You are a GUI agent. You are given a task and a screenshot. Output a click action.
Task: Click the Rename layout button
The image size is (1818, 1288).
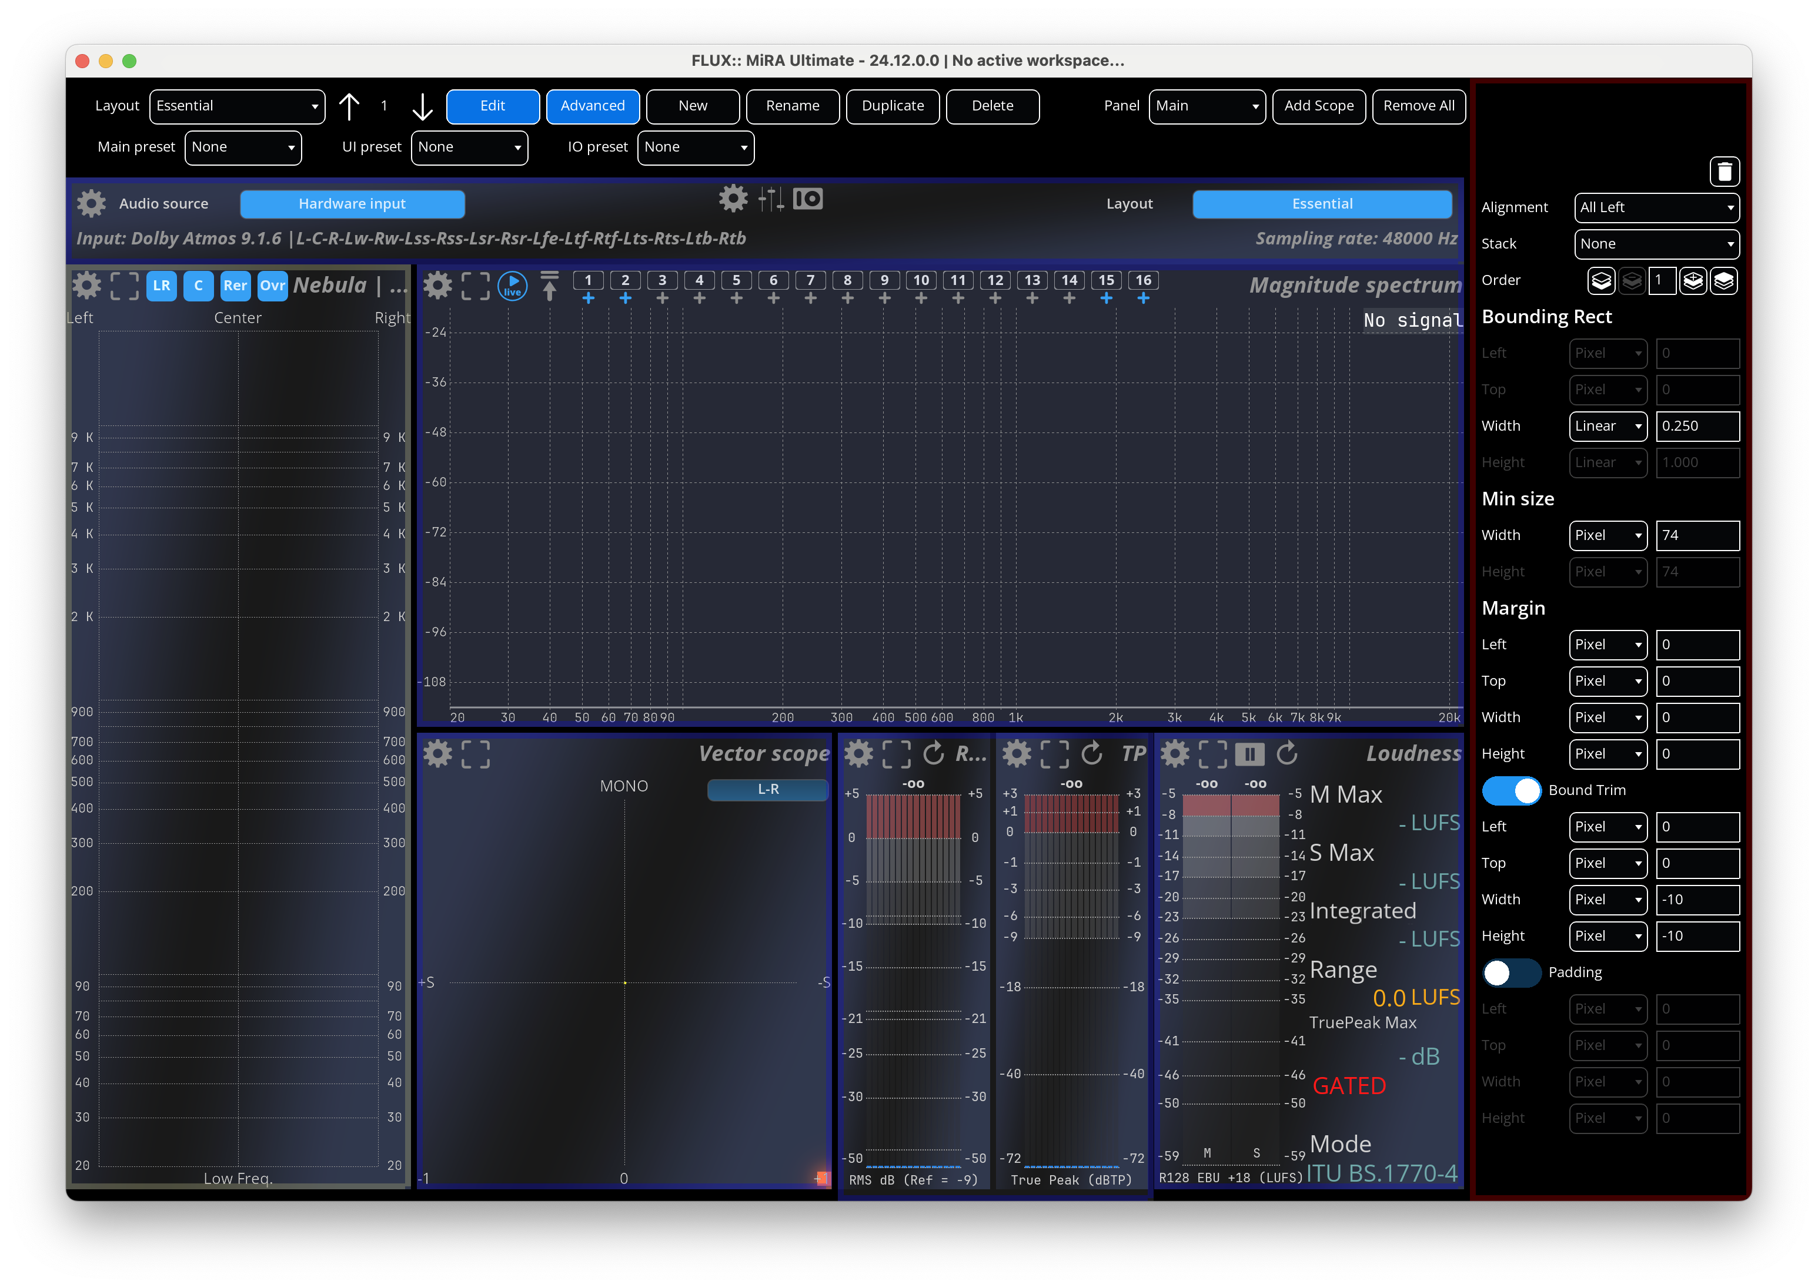[x=792, y=106]
